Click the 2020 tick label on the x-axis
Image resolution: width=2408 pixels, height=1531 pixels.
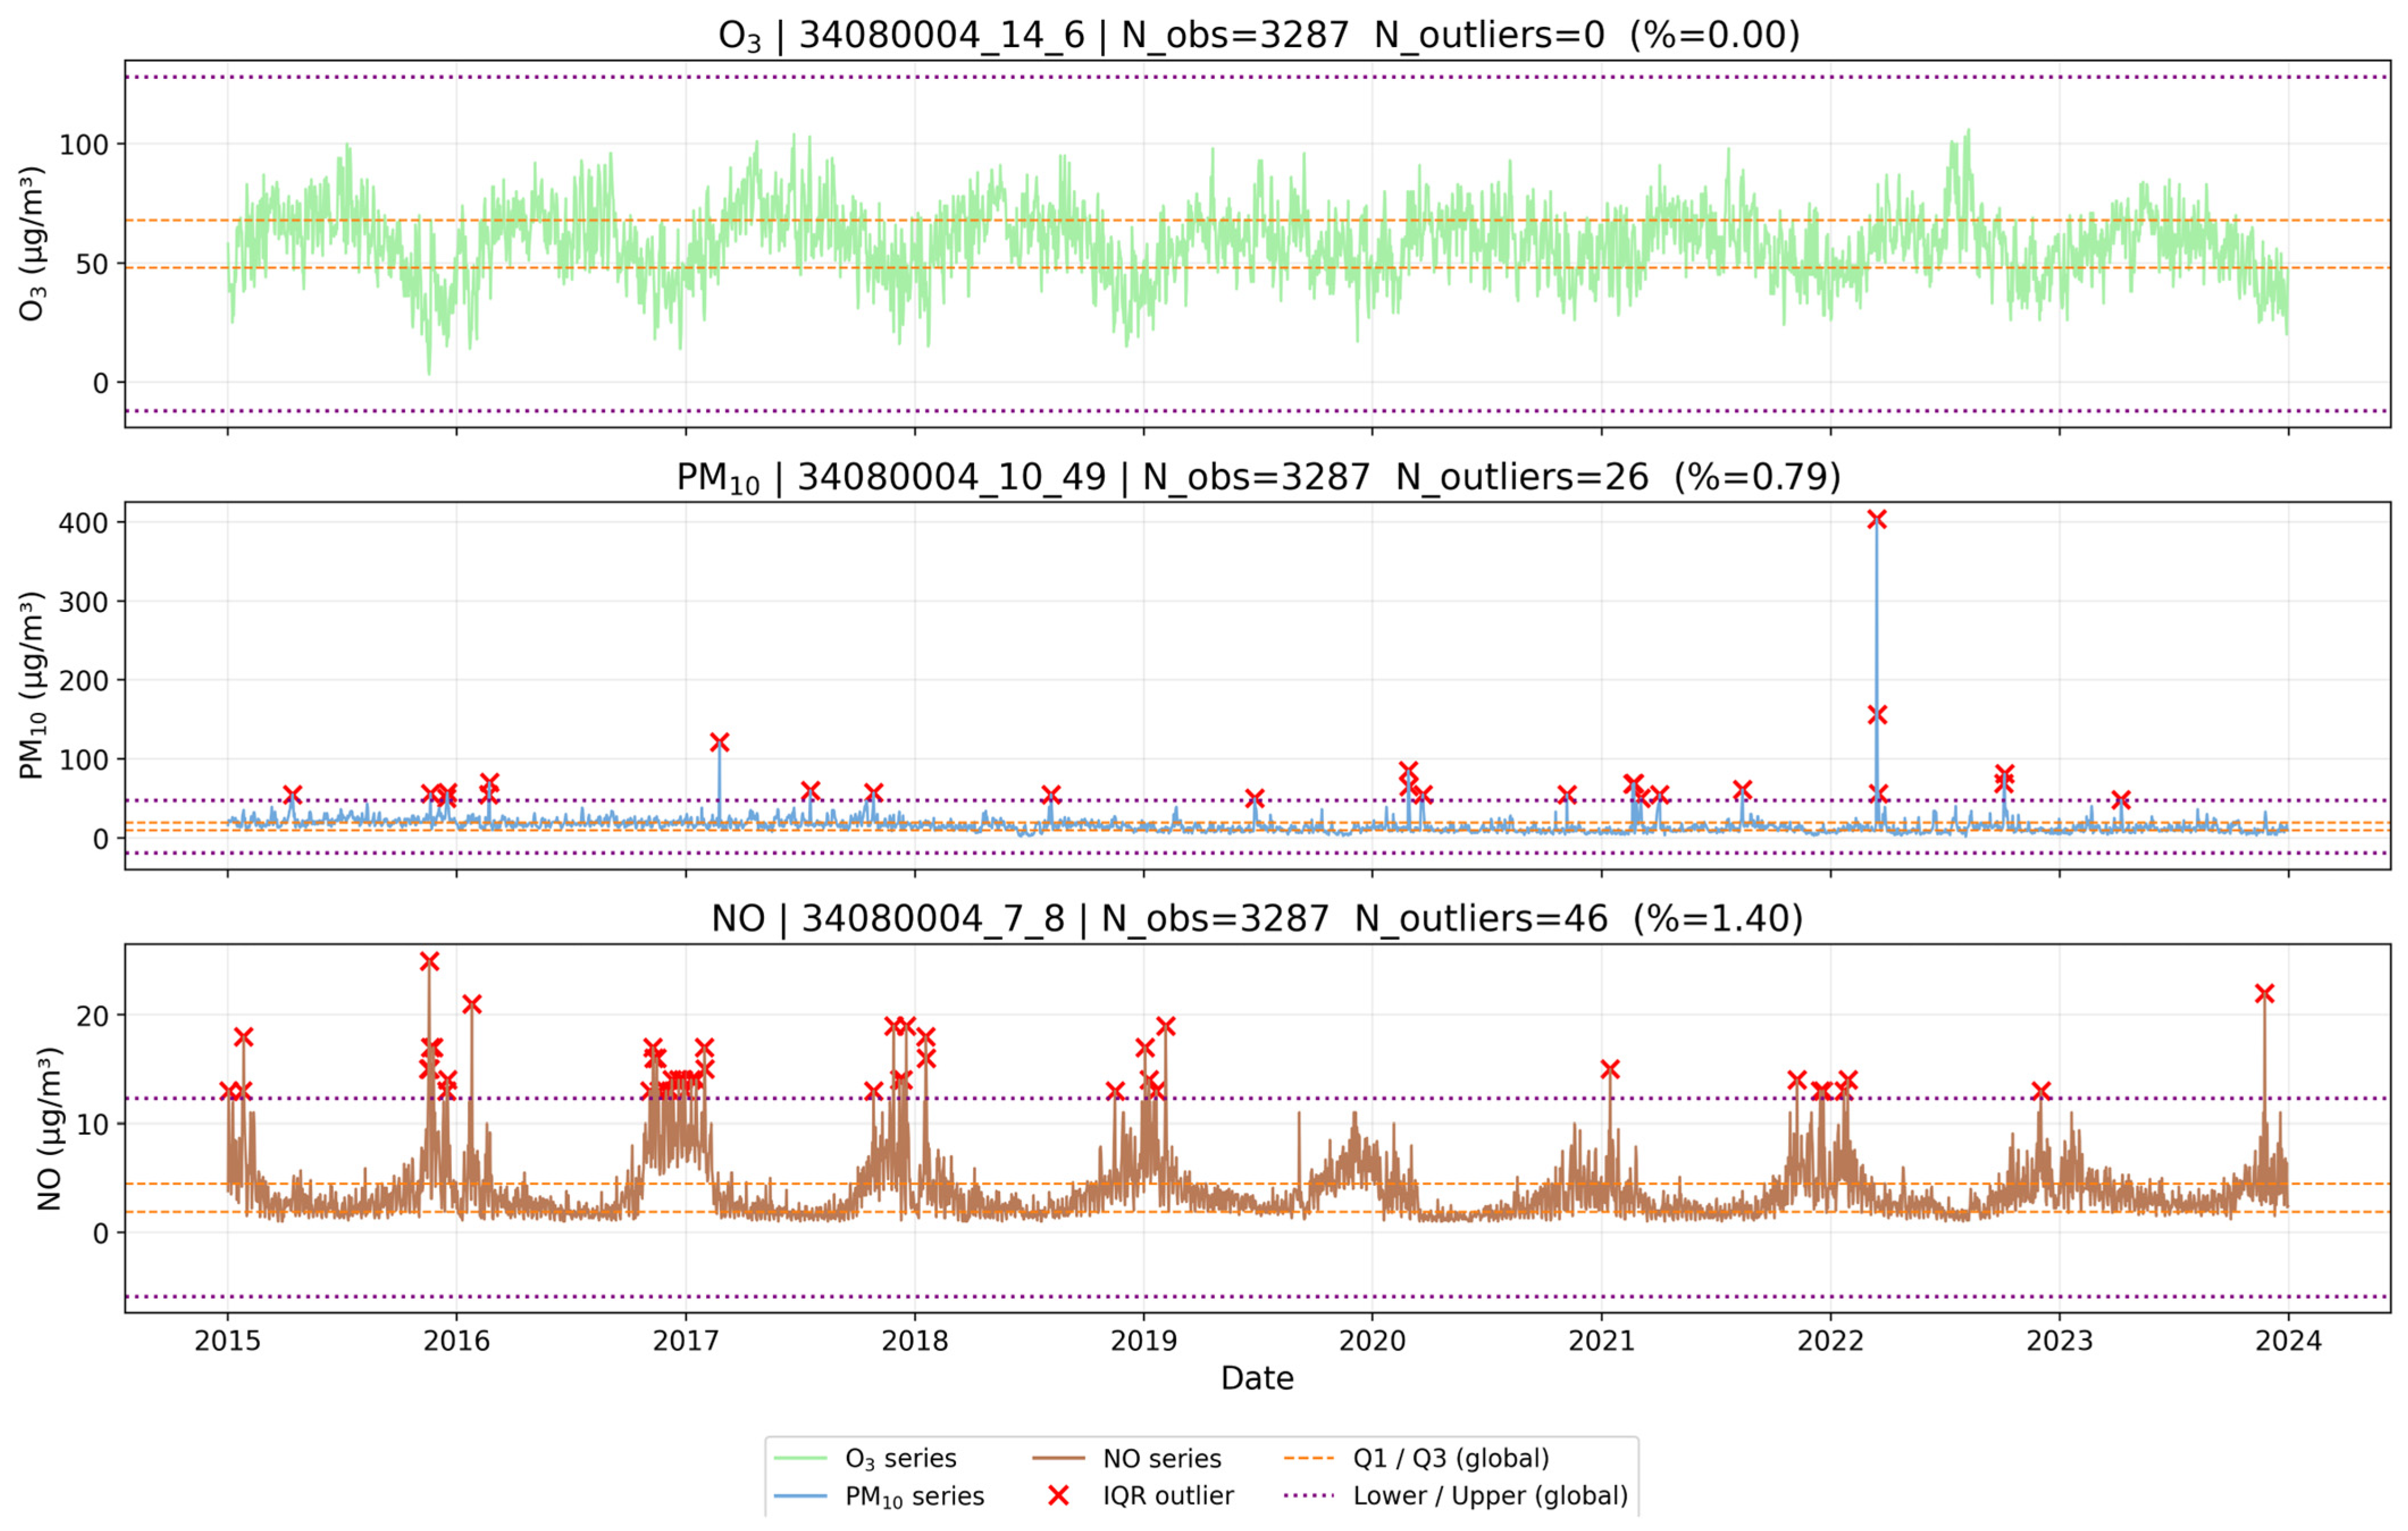point(1372,1341)
